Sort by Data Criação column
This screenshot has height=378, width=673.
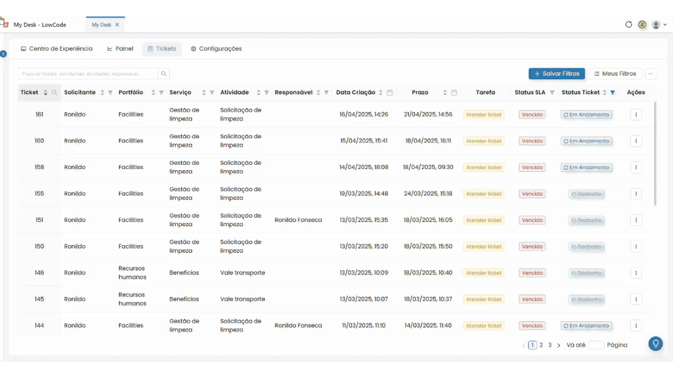point(381,93)
